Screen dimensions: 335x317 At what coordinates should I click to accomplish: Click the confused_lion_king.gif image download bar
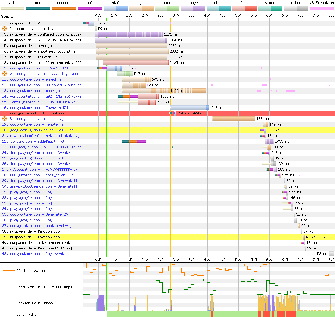click(129, 35)
